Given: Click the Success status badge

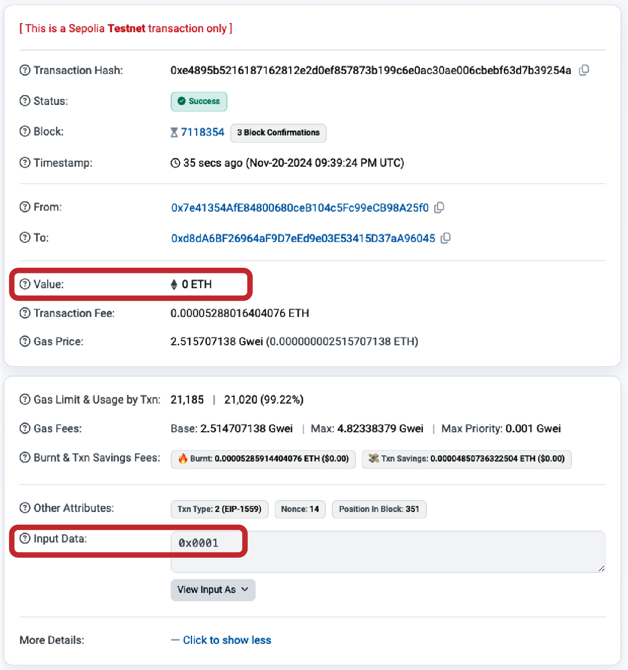Looking at the screenshot, I should (x=199, y=101).
